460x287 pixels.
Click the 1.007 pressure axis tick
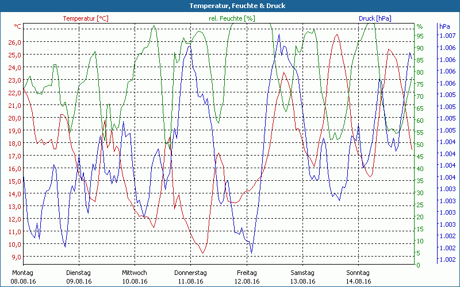point(447,36)
